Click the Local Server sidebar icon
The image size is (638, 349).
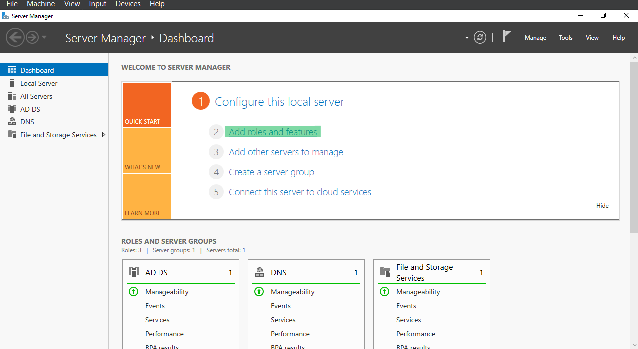pyautogui.click(x=12, y=83)
